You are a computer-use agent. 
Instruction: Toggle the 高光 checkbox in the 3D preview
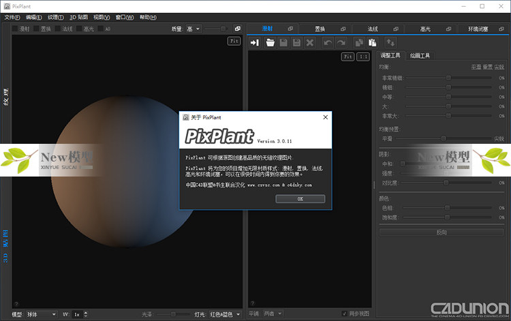point(79,29)
